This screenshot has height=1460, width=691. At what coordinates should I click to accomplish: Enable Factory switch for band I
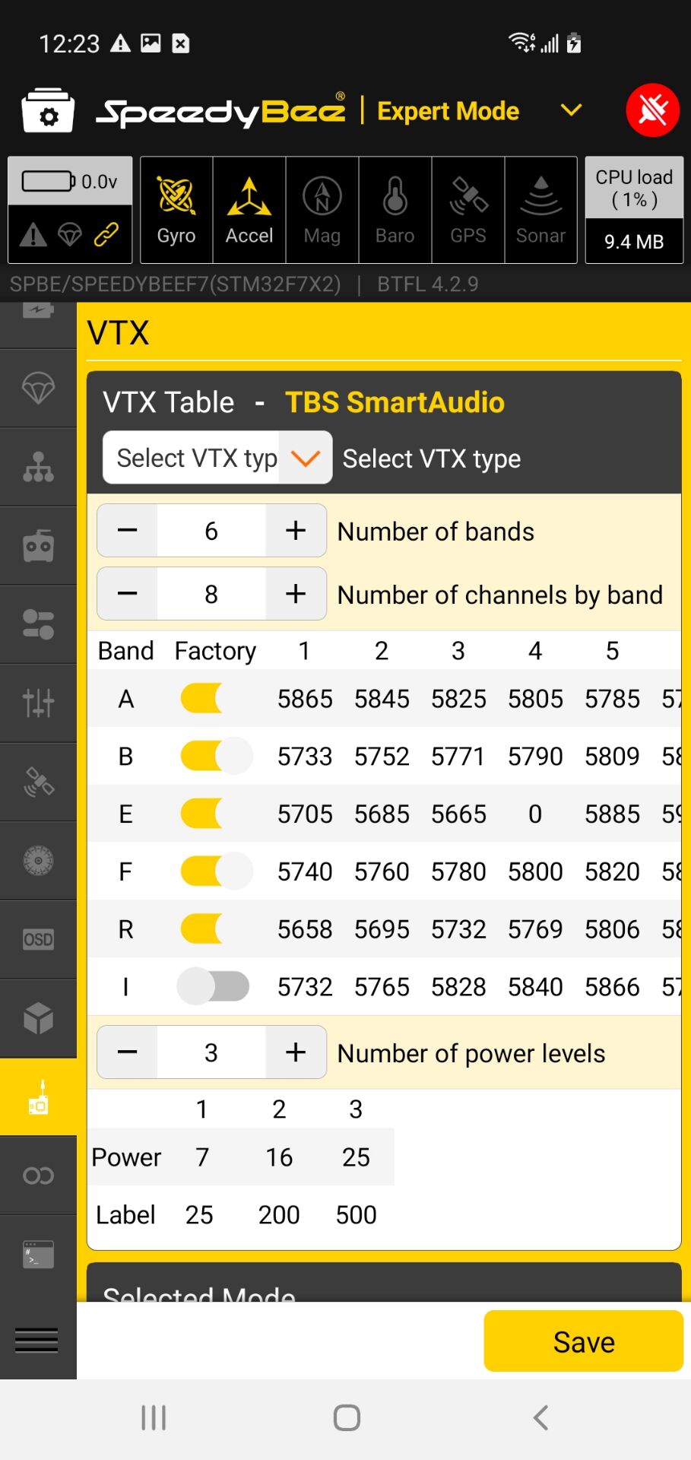[x=214, y=986]
